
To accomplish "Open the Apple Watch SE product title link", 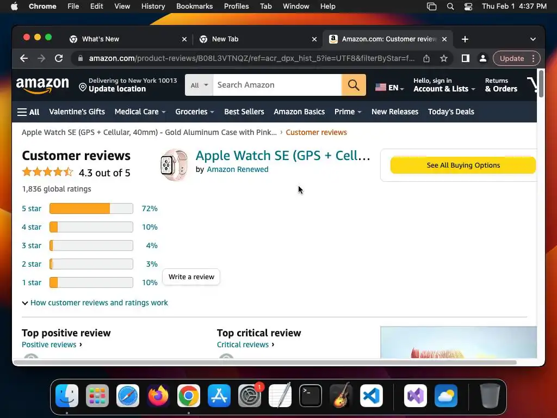I will [283, 155].
